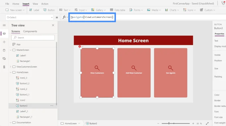The image size is (226, 126).
Task: Select Icon2 in tree view
Action: coord(22,100)
